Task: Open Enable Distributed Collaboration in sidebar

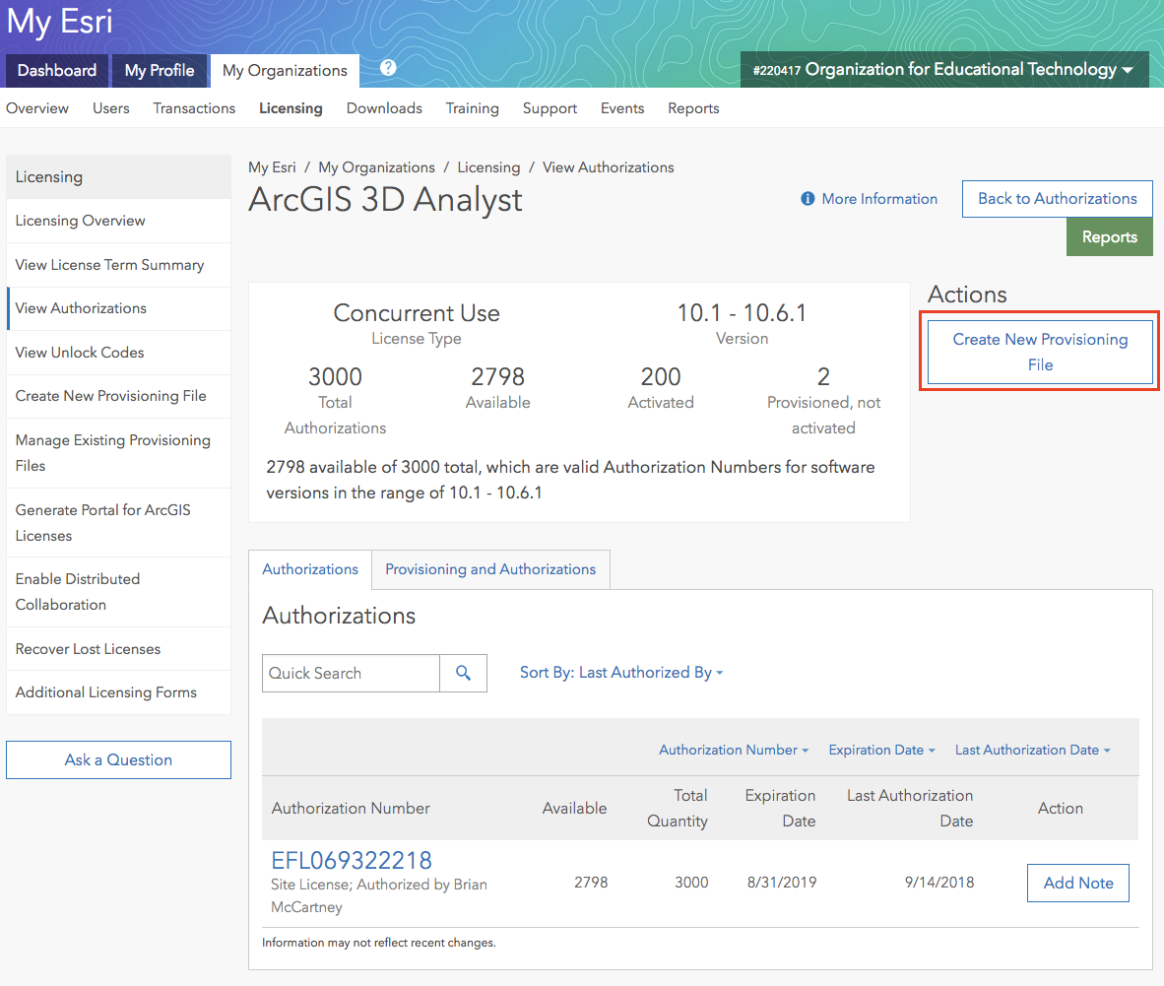Action: pyautogui.click(x=119, y=592)
